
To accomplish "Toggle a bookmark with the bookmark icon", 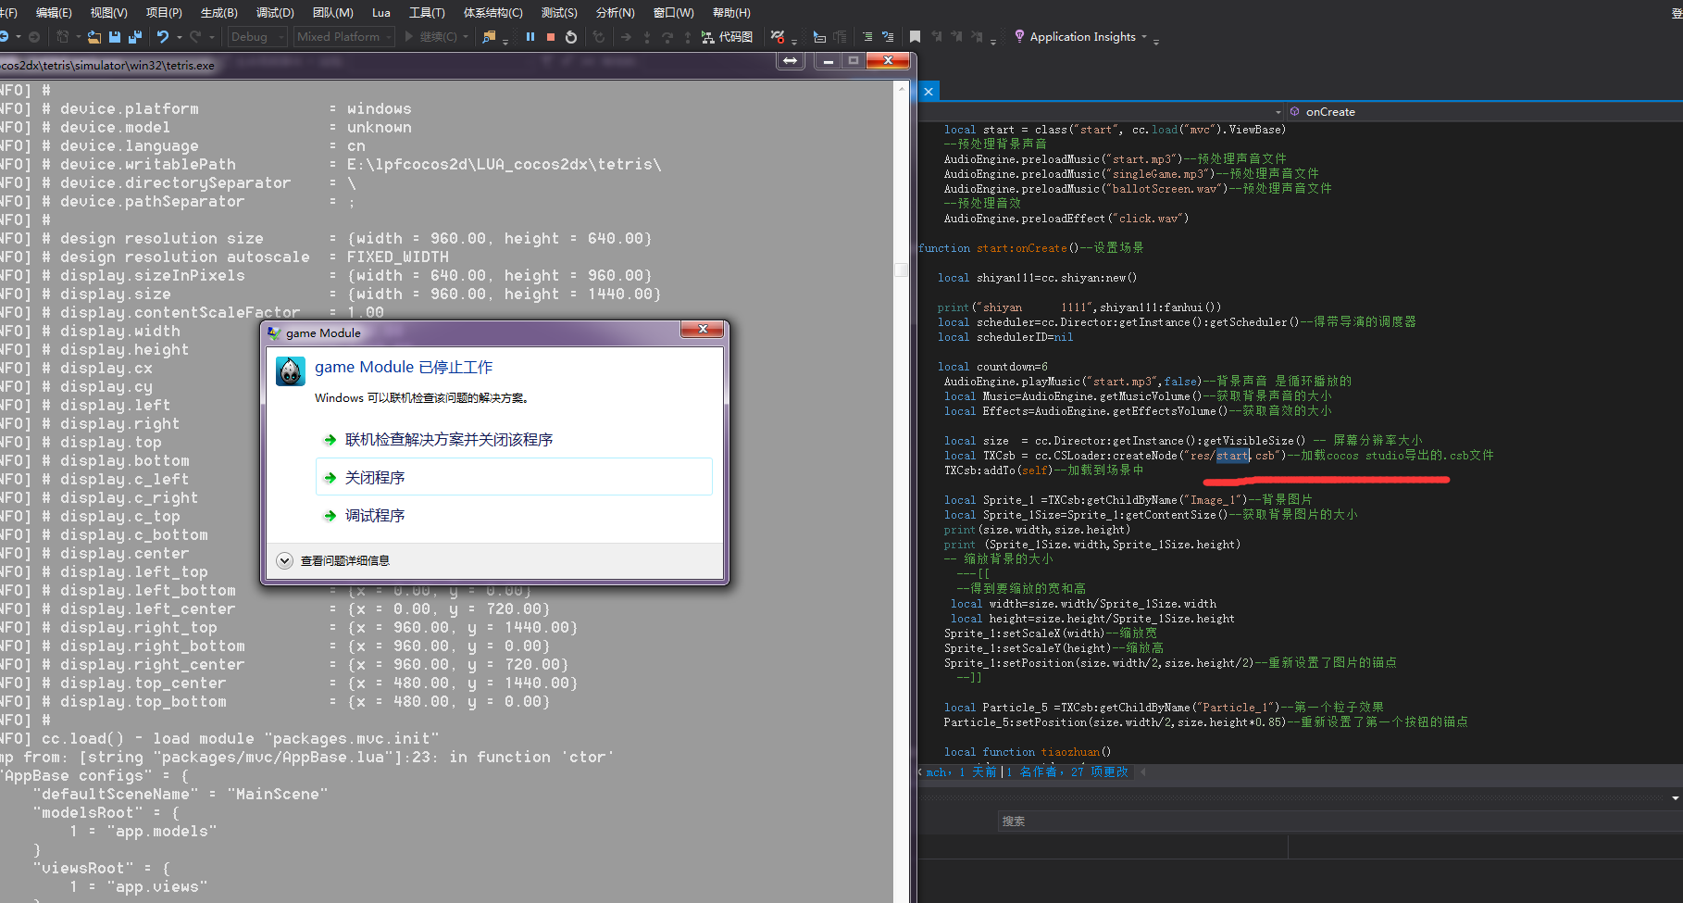I will 915,37.
